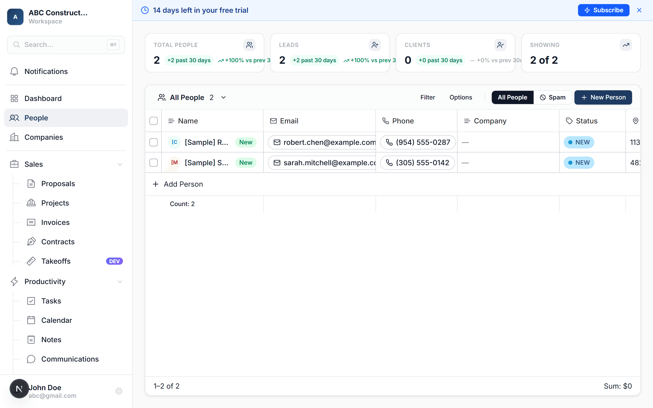
Task: Open the All People view dropdown
Action: tap(223, 97)
